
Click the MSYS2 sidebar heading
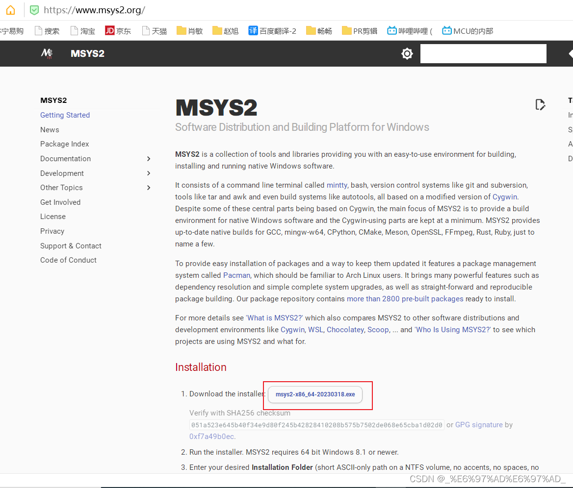(x=54, y=100)
